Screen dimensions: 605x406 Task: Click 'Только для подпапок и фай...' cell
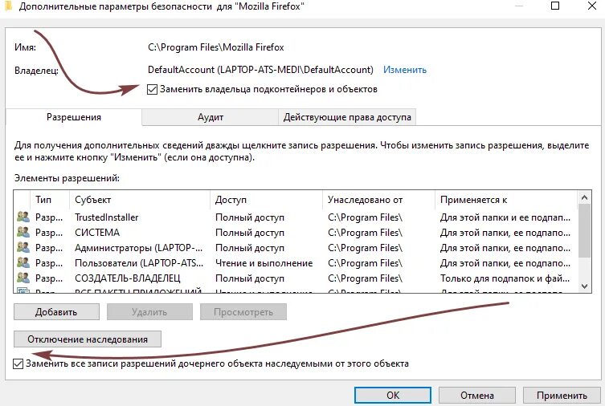coord(505,278)
